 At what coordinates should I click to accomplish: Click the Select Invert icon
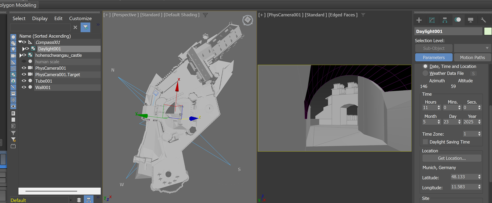click(13, 126)
